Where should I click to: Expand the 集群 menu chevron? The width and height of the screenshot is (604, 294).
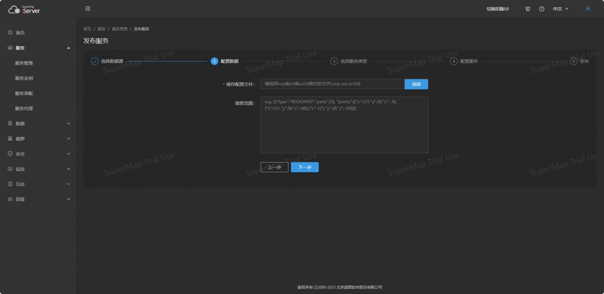pos(68,139)
